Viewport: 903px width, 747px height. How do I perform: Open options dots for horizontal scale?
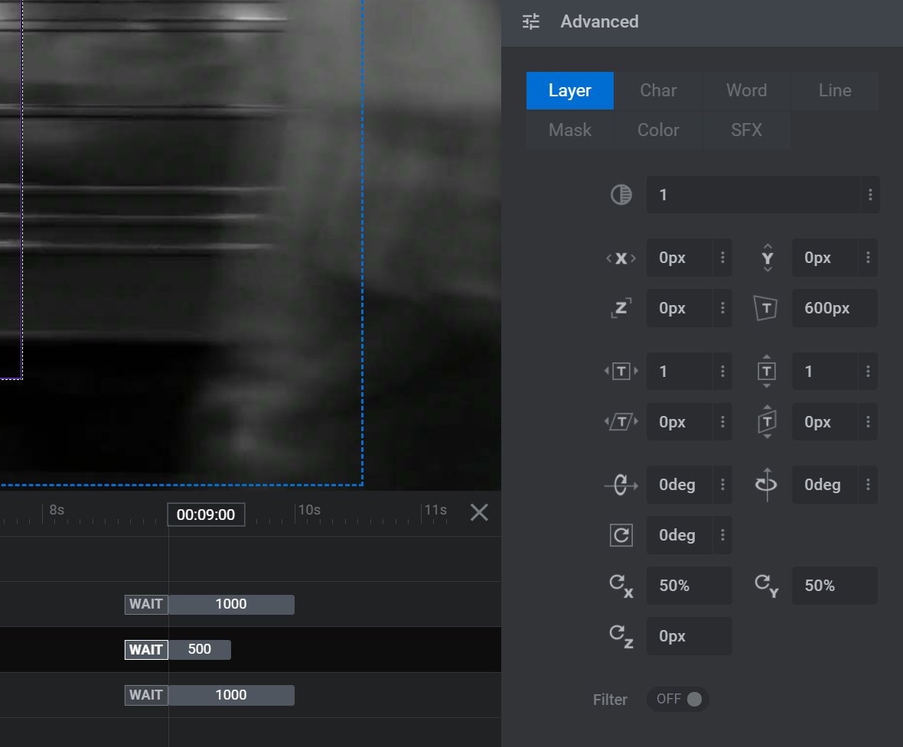(722, 371)
